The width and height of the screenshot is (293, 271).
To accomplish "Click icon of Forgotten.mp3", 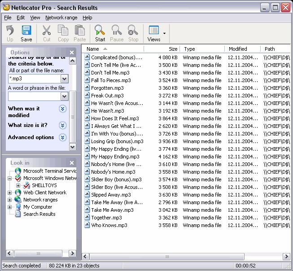I will click(x=87, y=88).
